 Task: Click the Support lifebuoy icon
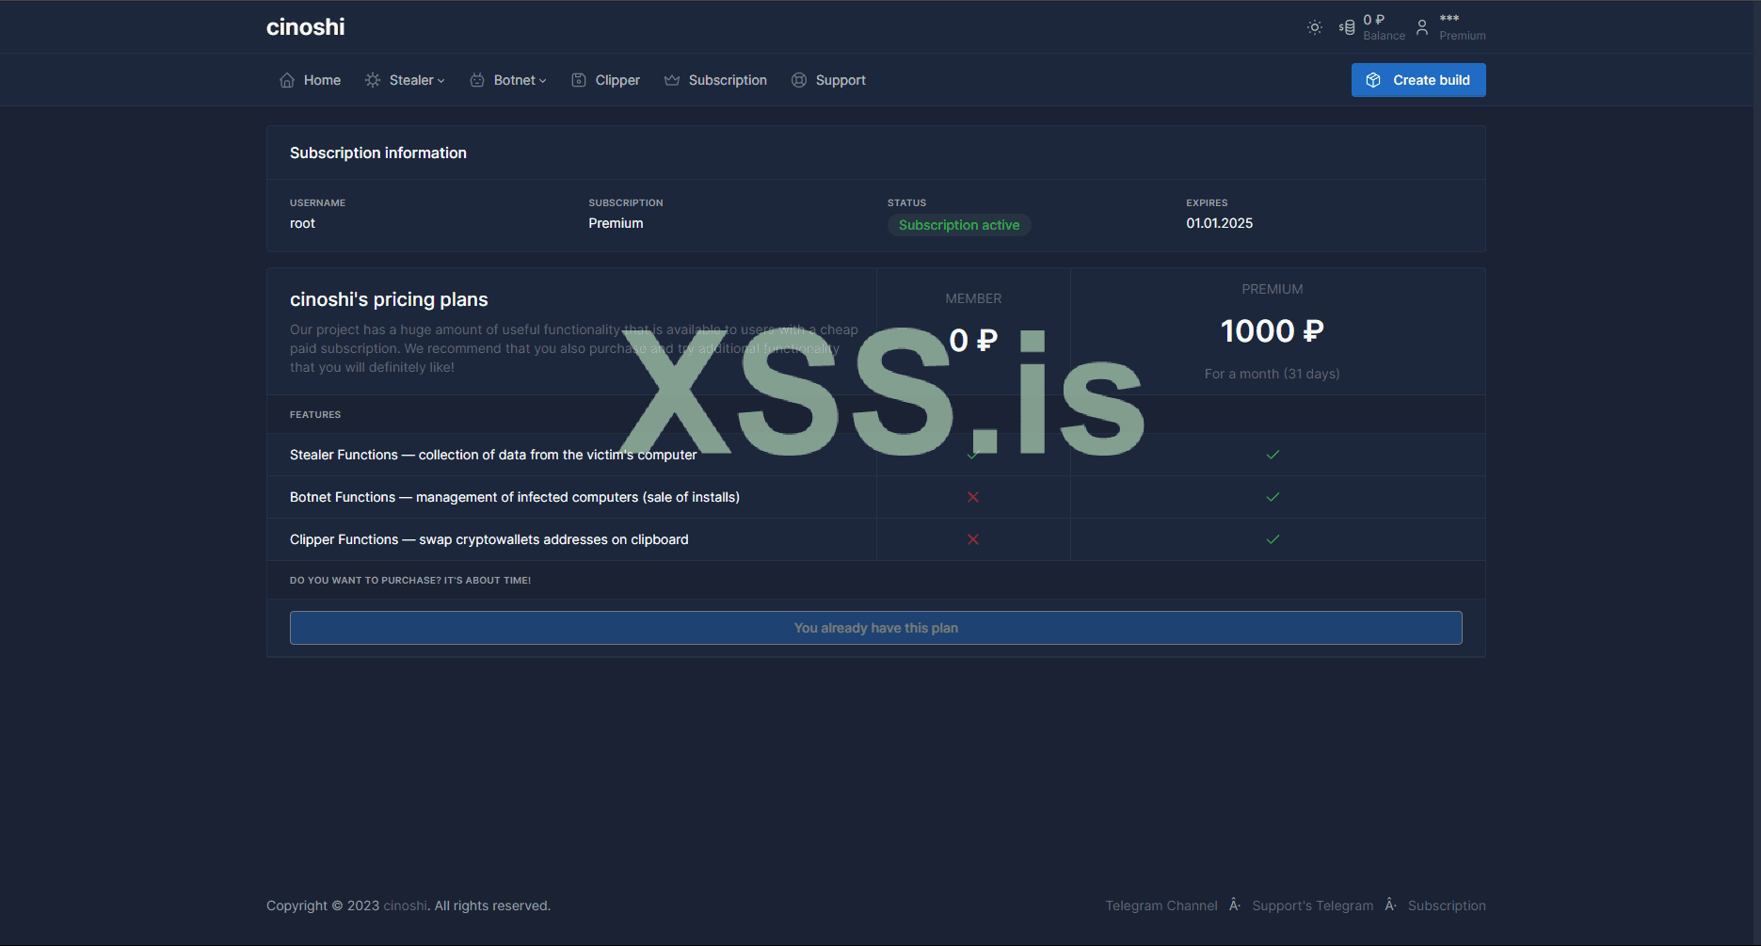(799, 80)
